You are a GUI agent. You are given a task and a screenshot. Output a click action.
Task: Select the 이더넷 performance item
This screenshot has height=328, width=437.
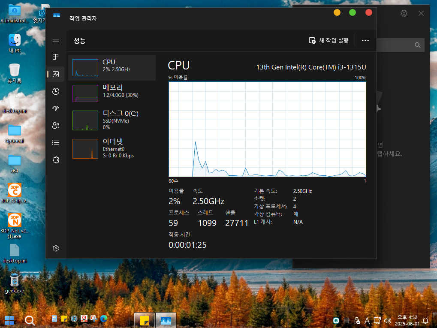point(112,148)
